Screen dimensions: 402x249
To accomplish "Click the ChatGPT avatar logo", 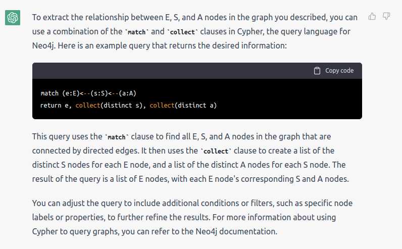I will 13,18.
